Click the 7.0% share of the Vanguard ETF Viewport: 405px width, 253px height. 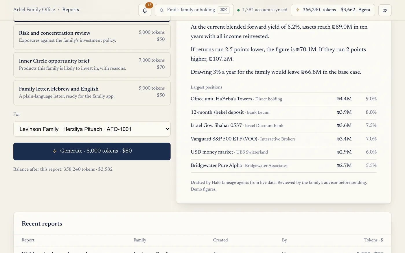click(x=371, y=139)
